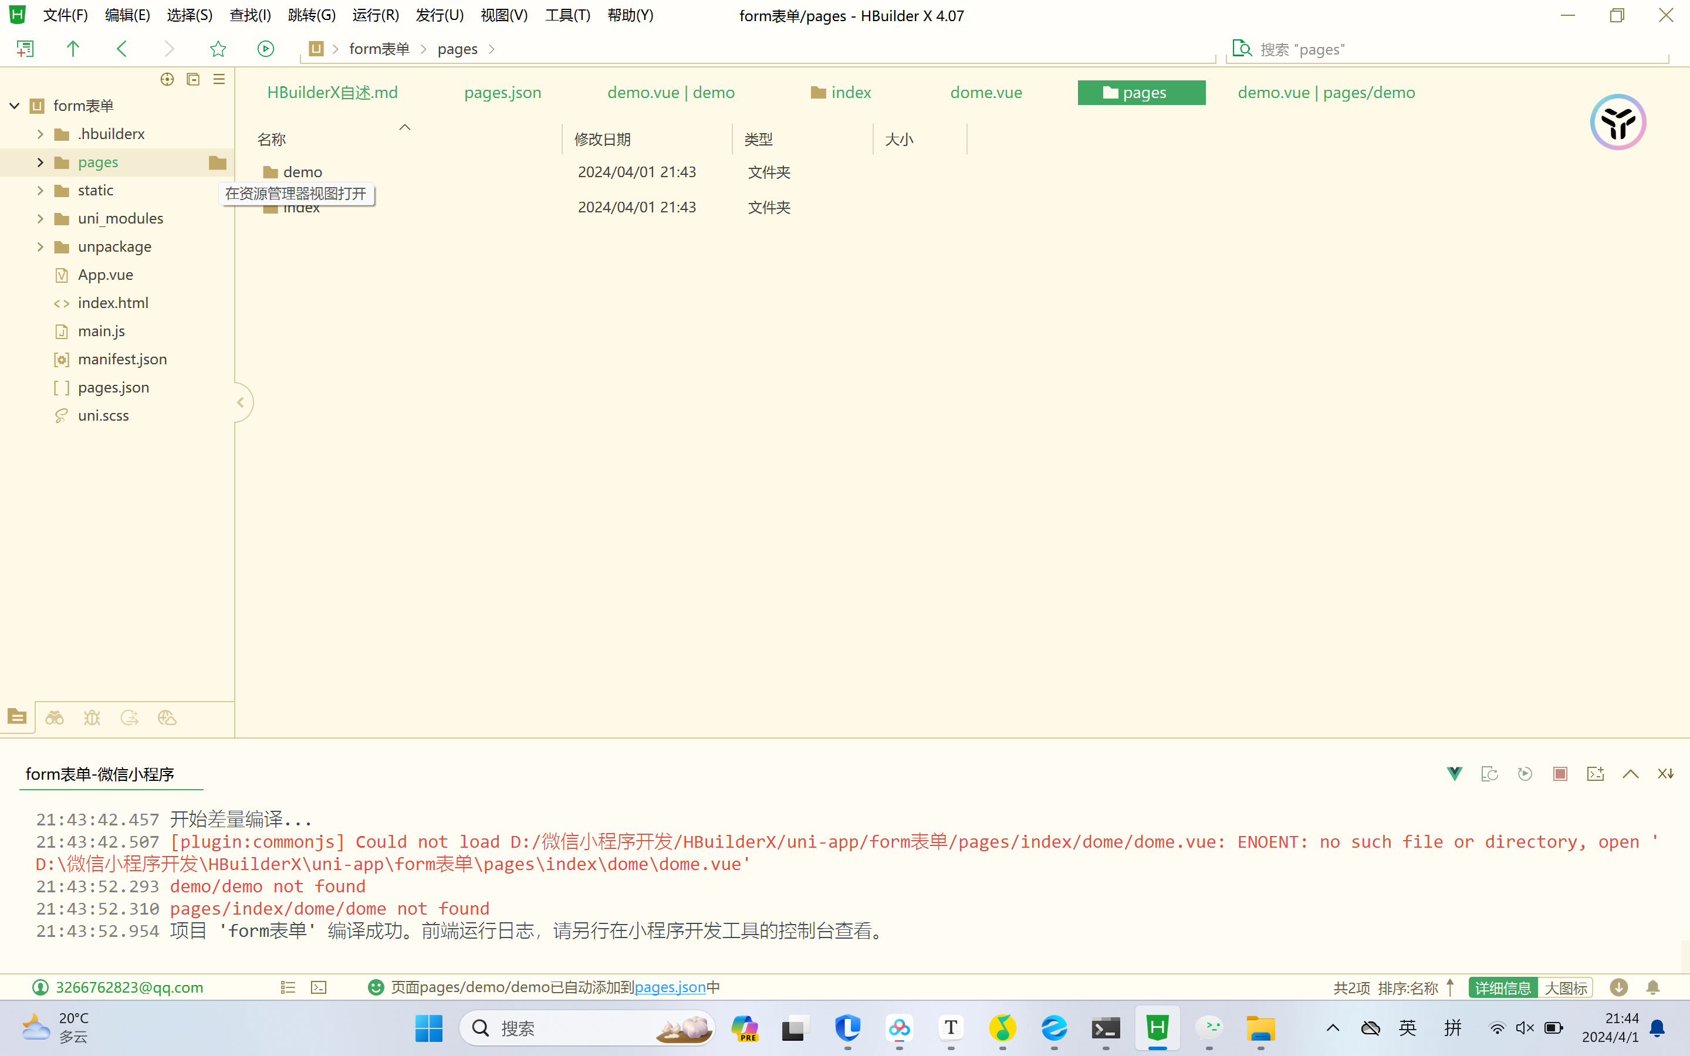Click the pages.json link in status bar
This screenshot has width=1690, height=1056.
670,987
